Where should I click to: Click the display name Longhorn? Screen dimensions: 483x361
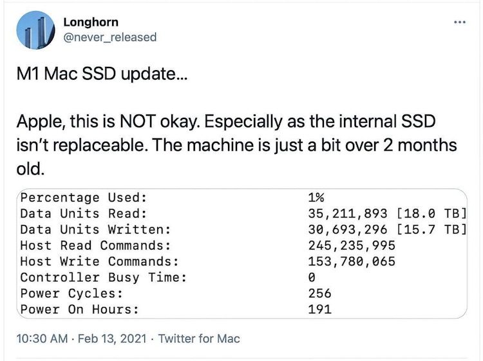click(x=91, y=22)
